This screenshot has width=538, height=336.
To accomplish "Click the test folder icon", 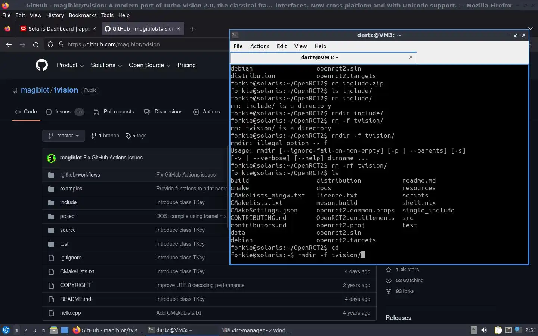I will [51, 244].
